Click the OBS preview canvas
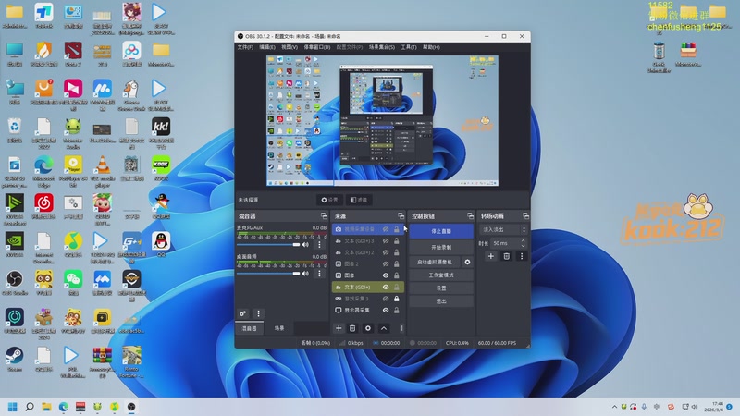Screen dimensions: 740x416 382,121
